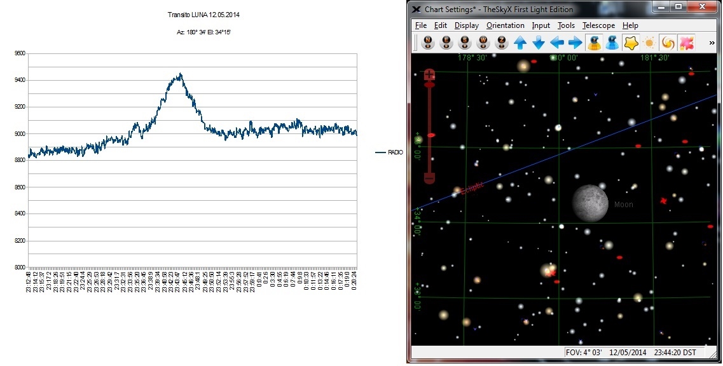Click the Look East toolbar button
The width and height of the screenshot is (723, 366).
446,43
